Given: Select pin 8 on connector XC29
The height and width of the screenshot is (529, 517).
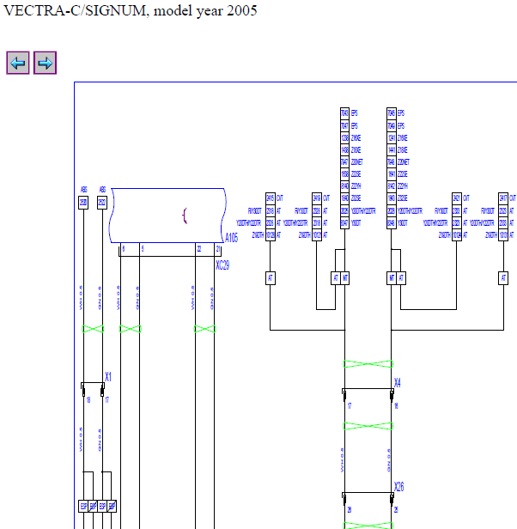Looking at the screenshot, I should (x=124, y=249).
